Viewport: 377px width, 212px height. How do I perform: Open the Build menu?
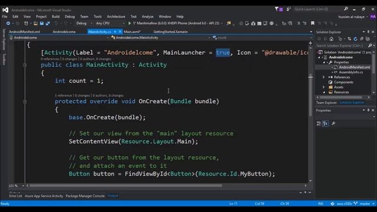pyautogui.click(x=55, y=16)
